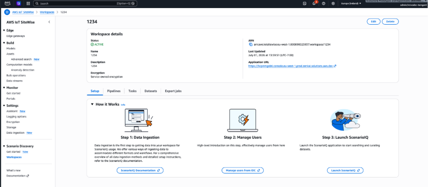The width and height of the screenshot is (428, 187).
Task: Open the Application URL link
Action: tap(292, 65)
